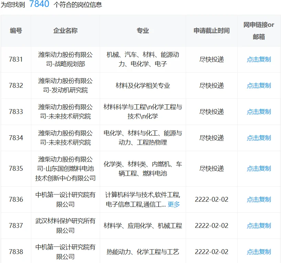The image size is (281, 263).
Task: Click the 编号 column header
Action: pyautogui.click(x=15, y=30)
